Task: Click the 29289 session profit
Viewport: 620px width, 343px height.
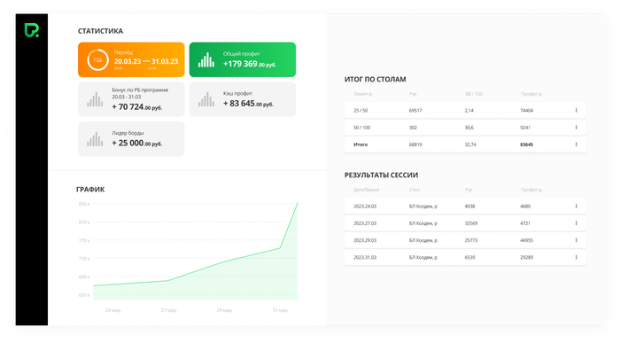Action: pos(527,257)
